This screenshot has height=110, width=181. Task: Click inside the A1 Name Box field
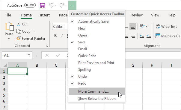[x=15, y=55]
